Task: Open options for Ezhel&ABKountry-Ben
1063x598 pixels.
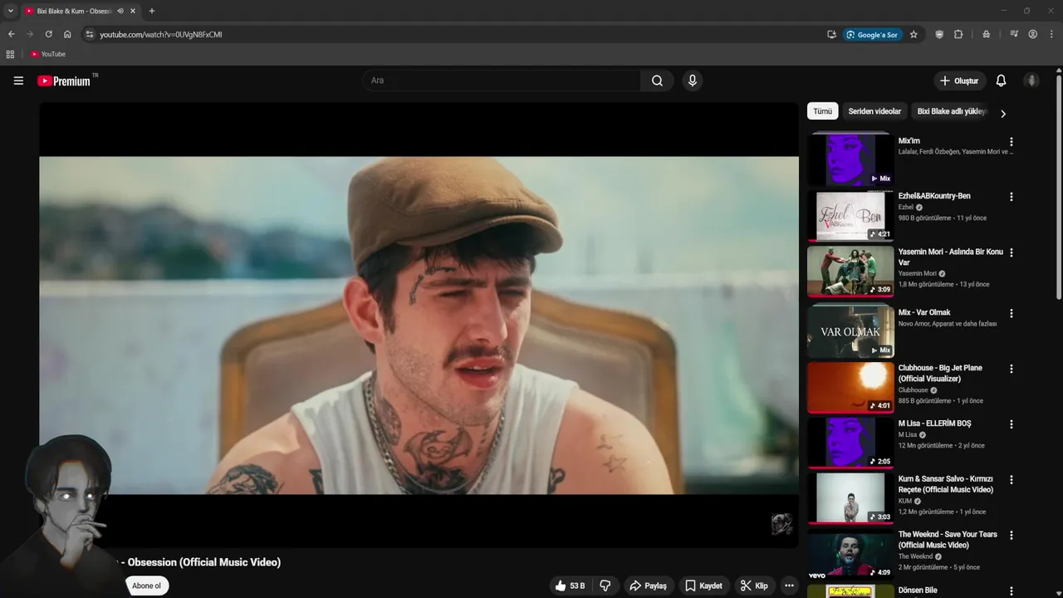Action: (x=1011, y=197)
